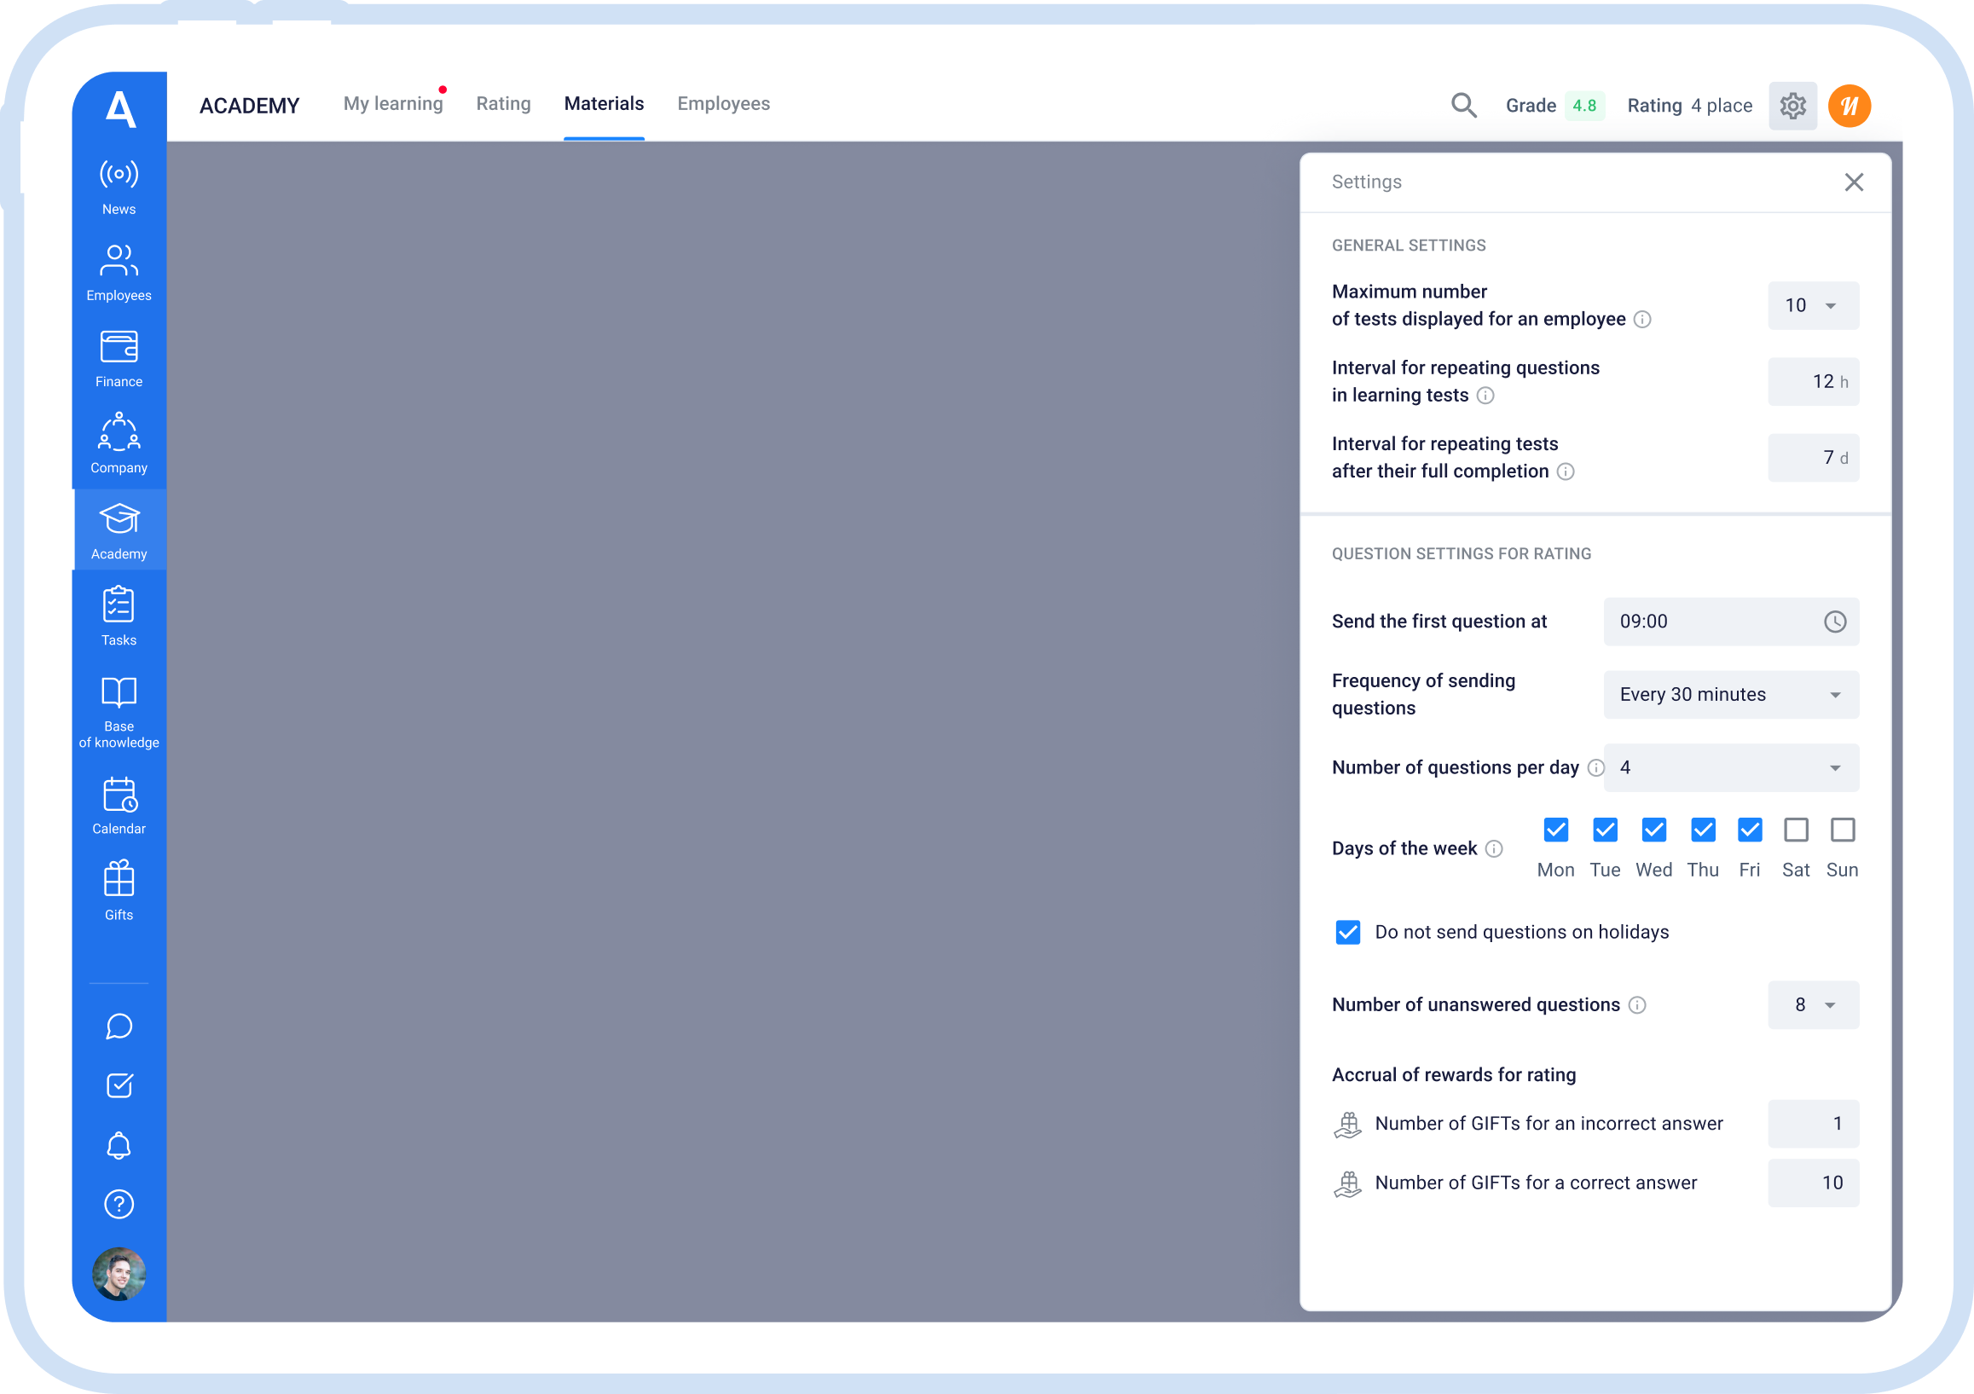Click the notifications bell icon

coord(119,1145)
